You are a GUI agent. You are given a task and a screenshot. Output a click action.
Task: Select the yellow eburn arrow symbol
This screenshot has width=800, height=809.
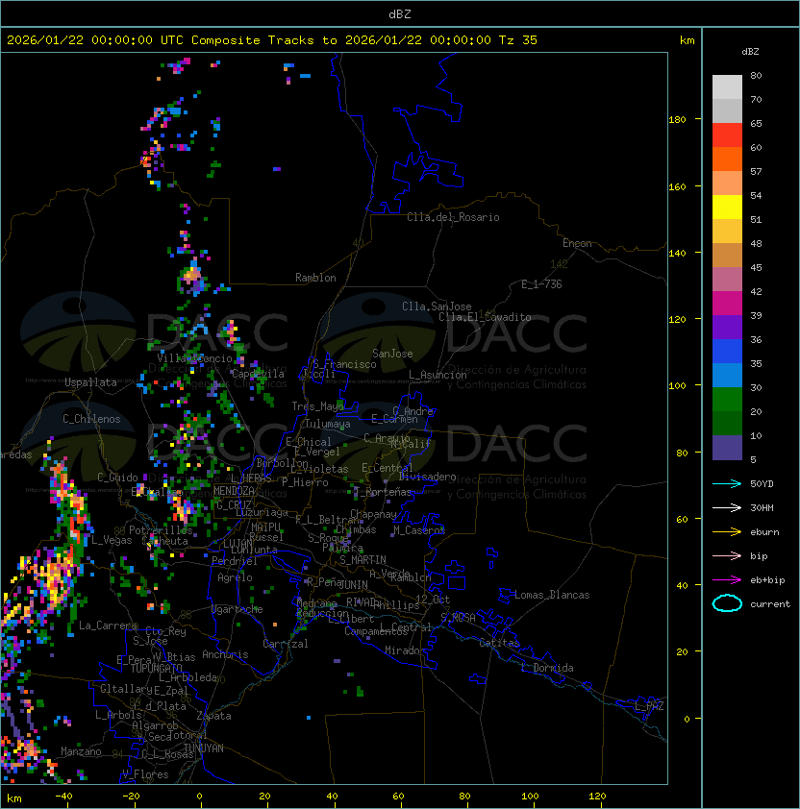tap(727, 531)
